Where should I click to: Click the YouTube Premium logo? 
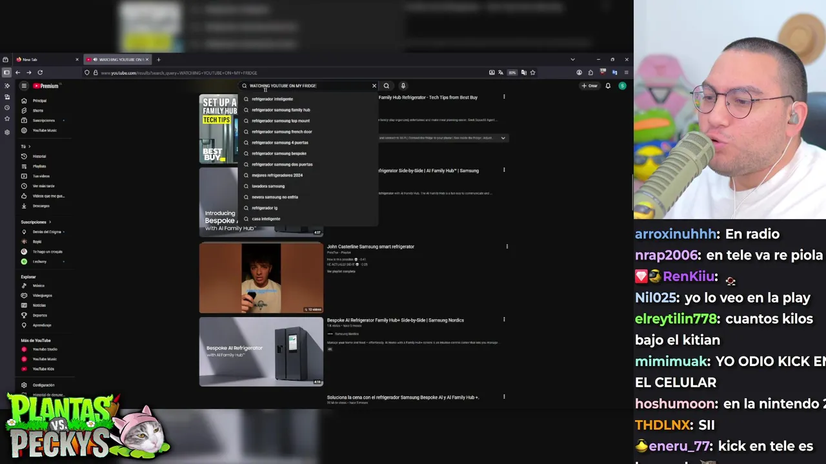click(46, 86)
